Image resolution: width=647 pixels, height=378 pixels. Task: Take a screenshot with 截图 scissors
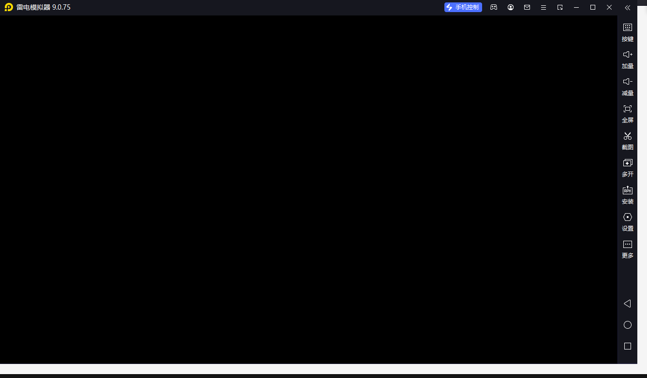click(x=627, y=140)
